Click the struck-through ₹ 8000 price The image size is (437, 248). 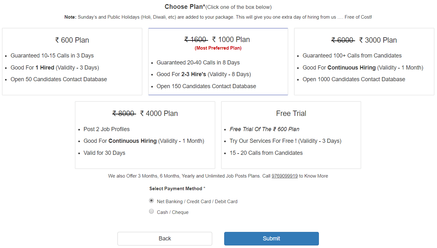pyautogui.click(x=124, y=113)
